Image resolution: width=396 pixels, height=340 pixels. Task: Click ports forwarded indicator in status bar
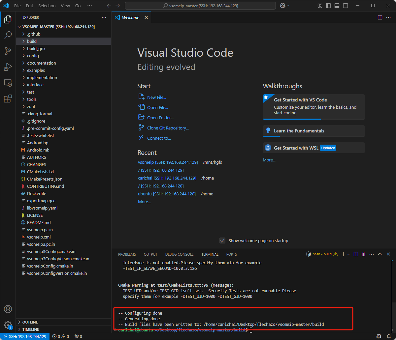click(x=78, y=336)
